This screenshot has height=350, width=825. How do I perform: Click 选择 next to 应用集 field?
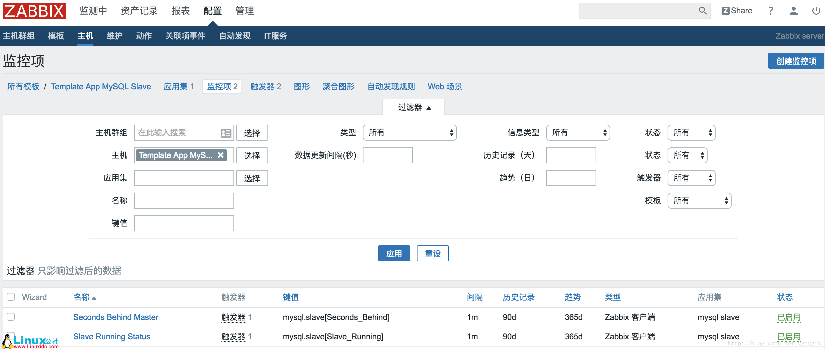[252, 178]
